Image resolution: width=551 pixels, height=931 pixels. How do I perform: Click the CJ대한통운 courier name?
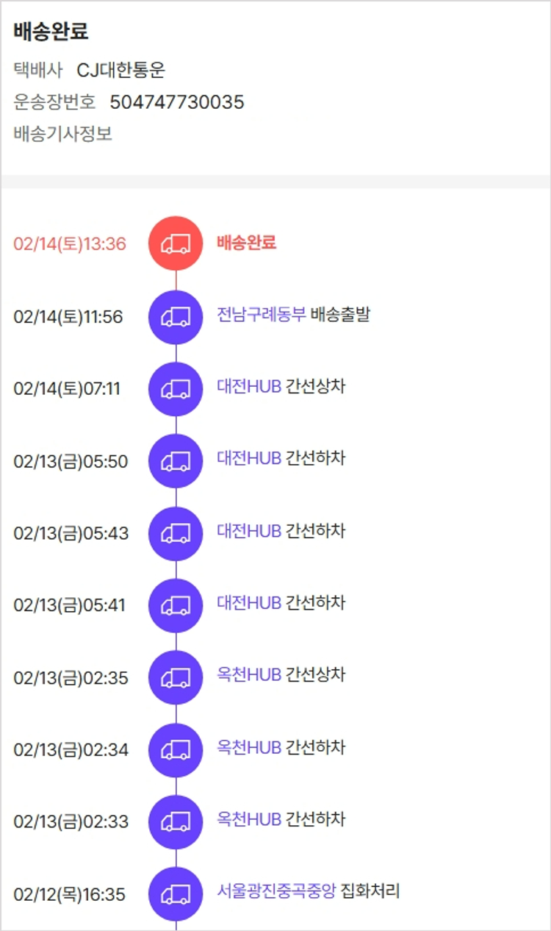pyautogui.click(x=121, y=71)
